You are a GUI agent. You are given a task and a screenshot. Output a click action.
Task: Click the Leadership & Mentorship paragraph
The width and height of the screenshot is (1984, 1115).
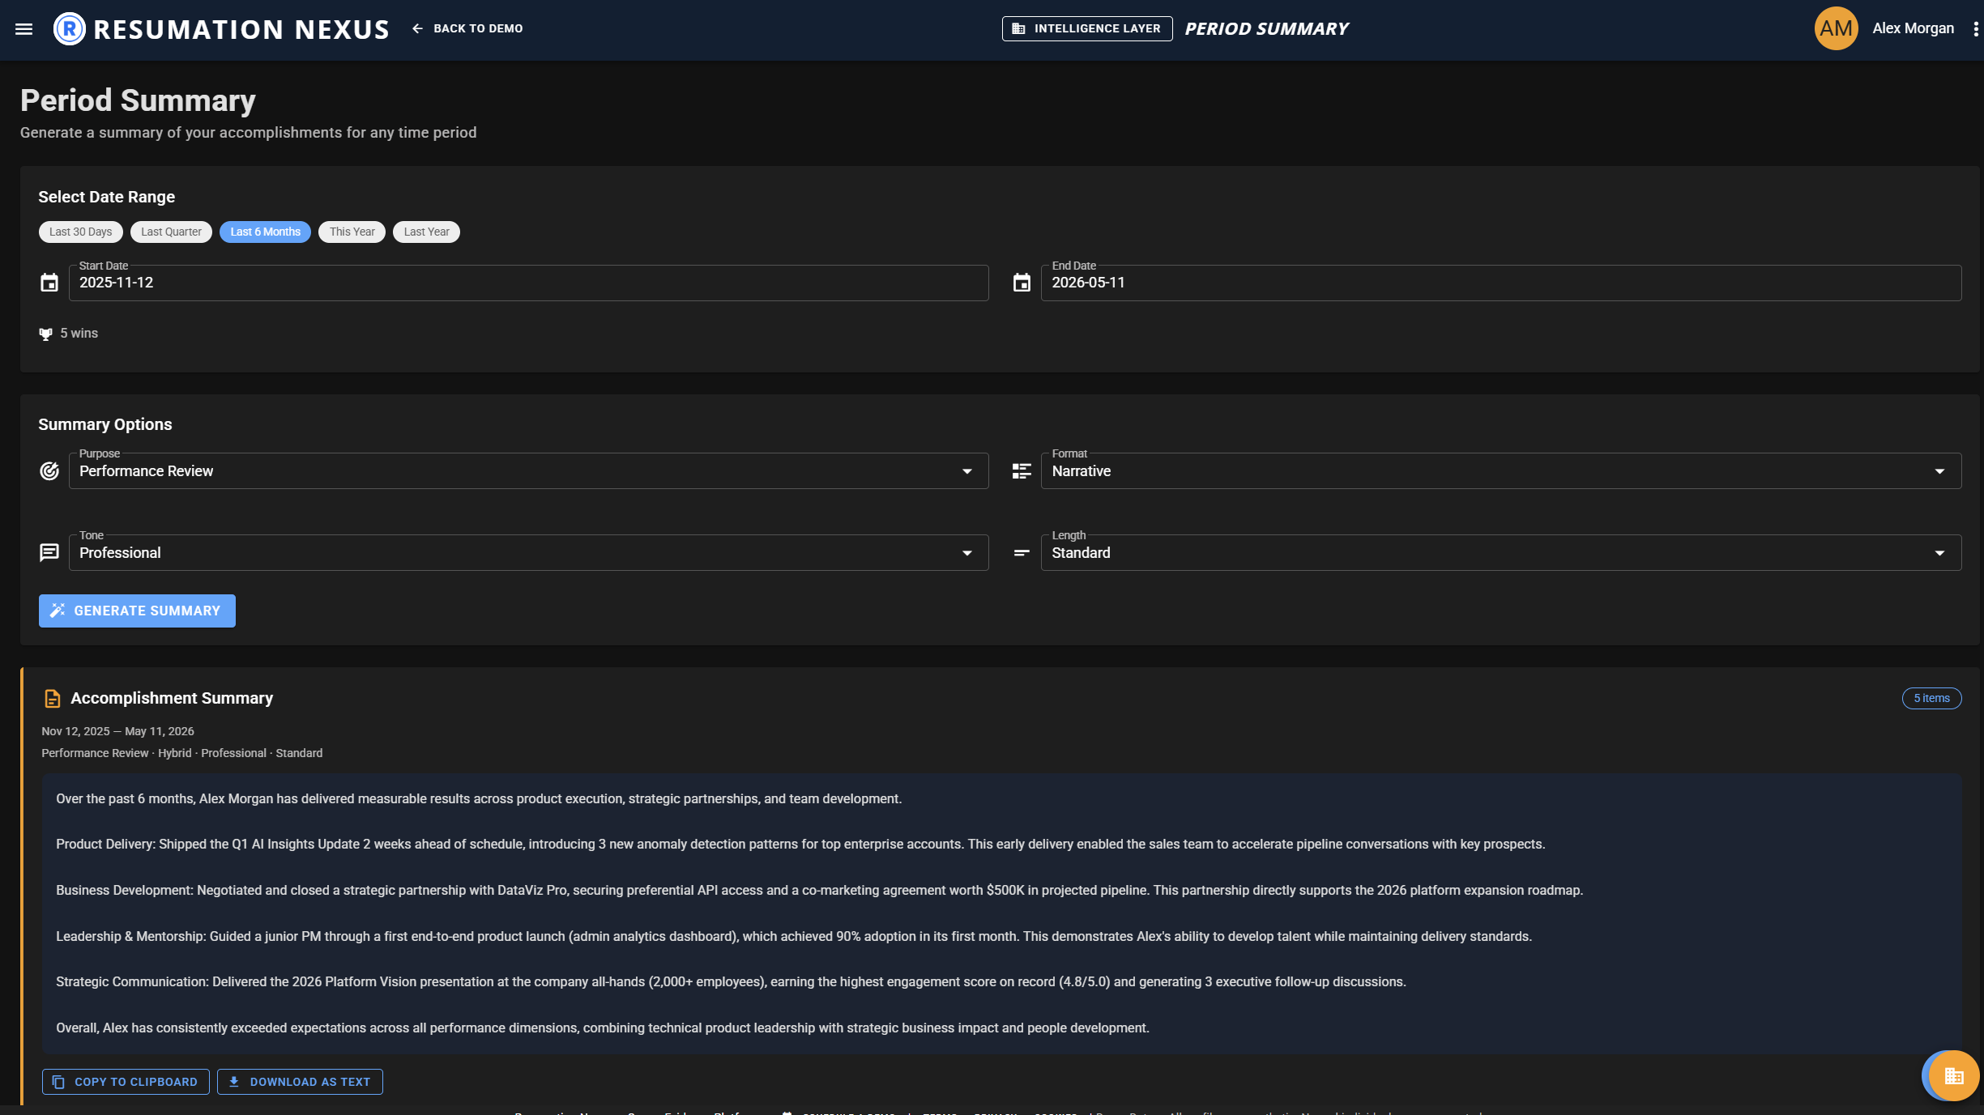[x=794, y=937]
